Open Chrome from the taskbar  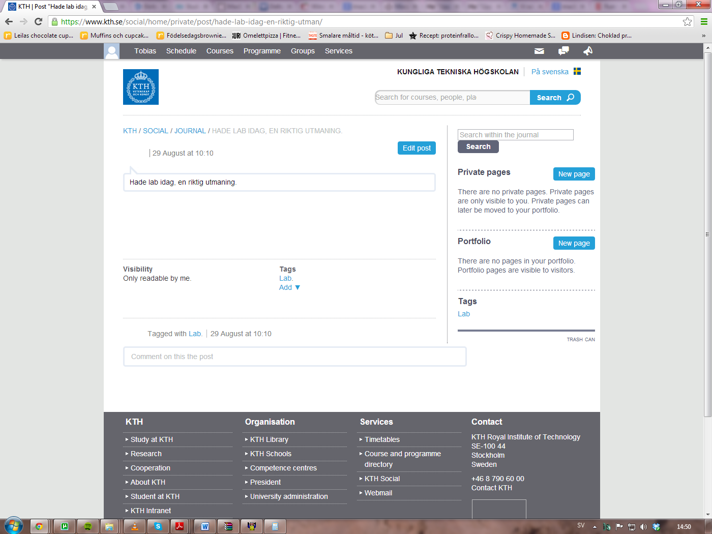coord(39,526)
